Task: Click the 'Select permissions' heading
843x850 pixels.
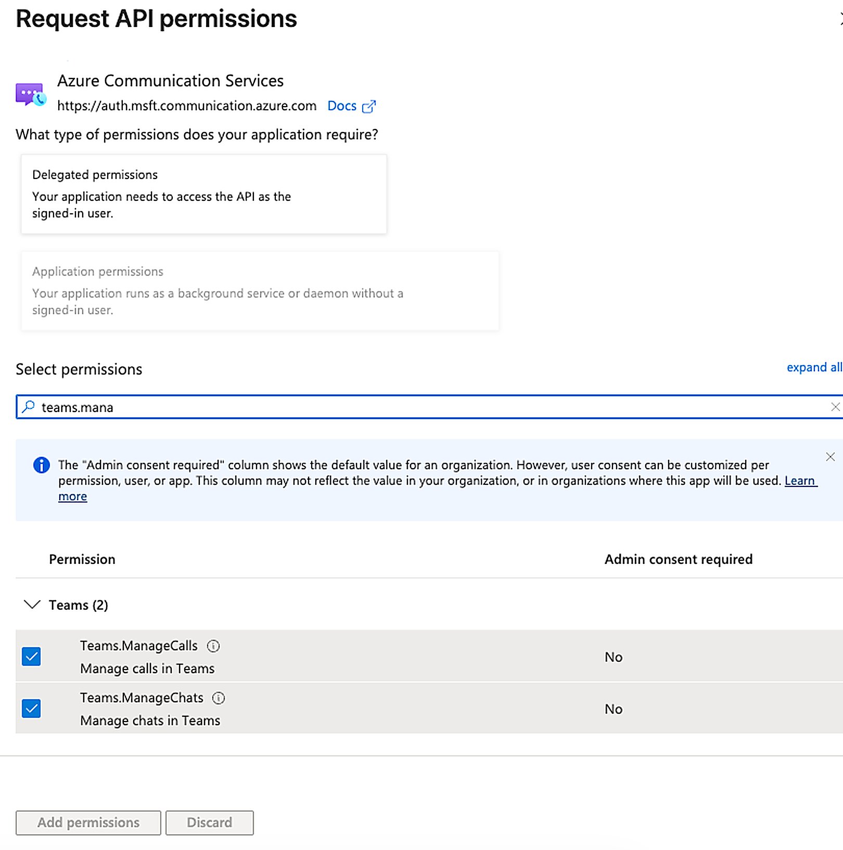Action: (79, 369)
